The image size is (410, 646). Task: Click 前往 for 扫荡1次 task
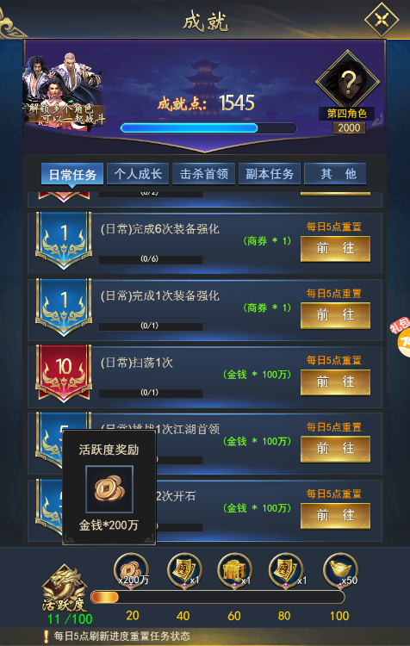[x=335, y=382]
